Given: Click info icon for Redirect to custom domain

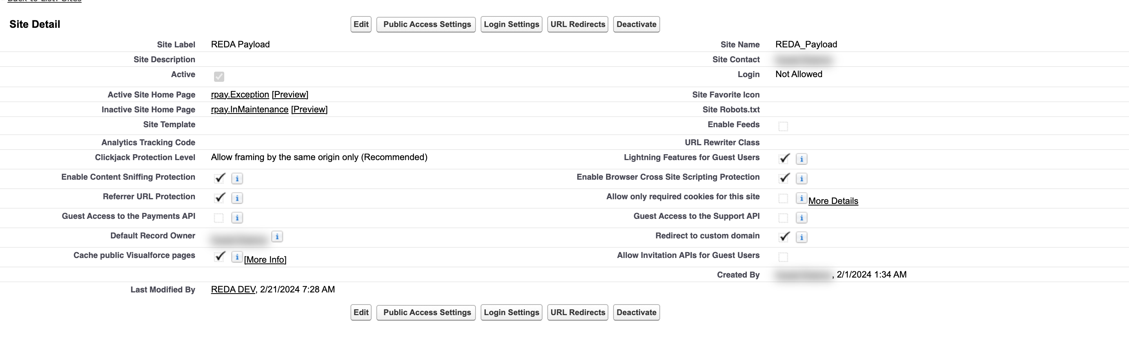Looking at the screenshot, I should point(802,237).
